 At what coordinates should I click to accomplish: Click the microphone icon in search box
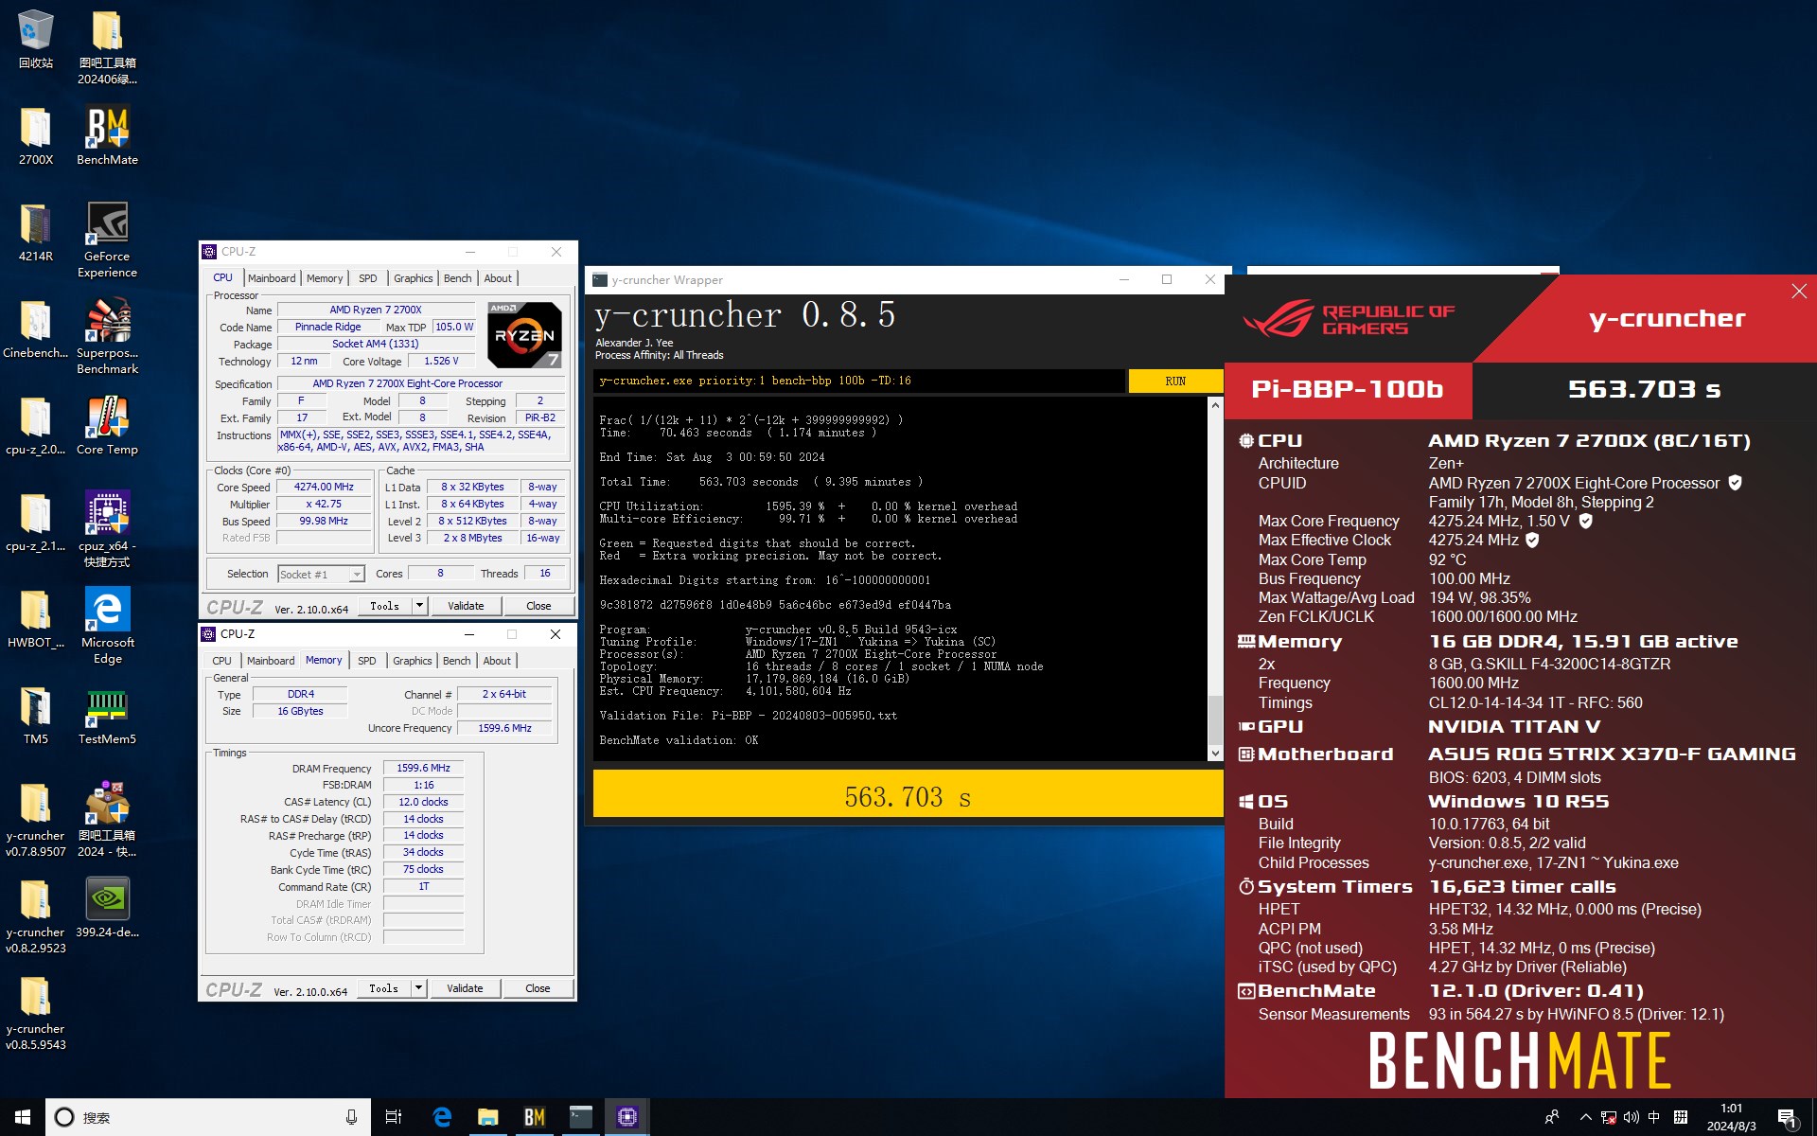click(x=352, y=1117)
